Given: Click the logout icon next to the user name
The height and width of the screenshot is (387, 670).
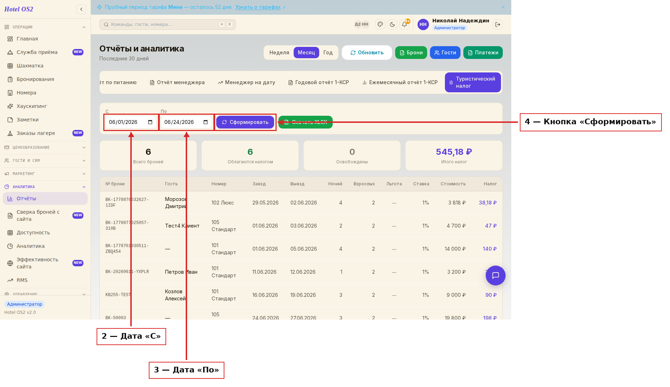Looking at the screenshot, I should [x=498, y=24].
